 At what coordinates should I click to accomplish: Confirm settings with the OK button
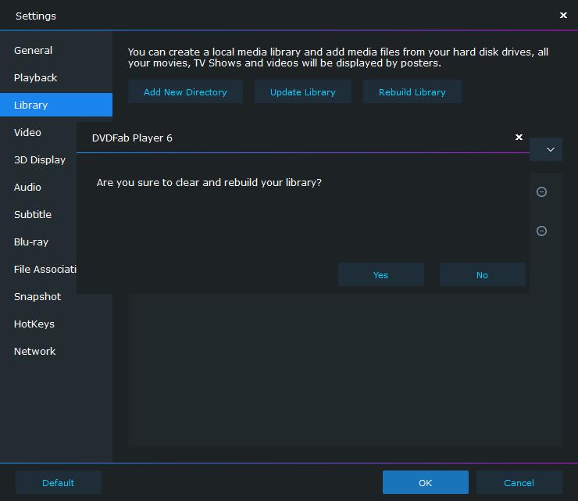pos(426,482)
